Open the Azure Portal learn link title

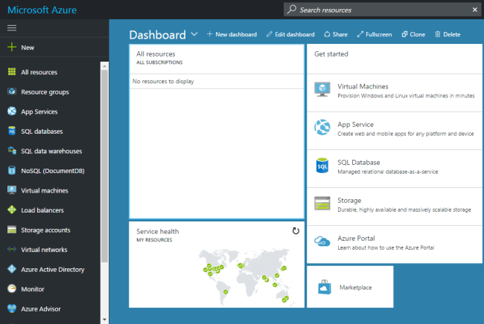coord(356,238)
